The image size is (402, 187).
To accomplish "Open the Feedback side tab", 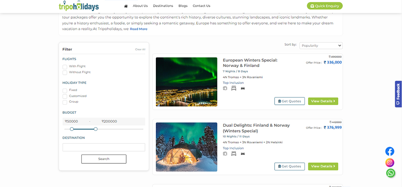I will [398, 94].
